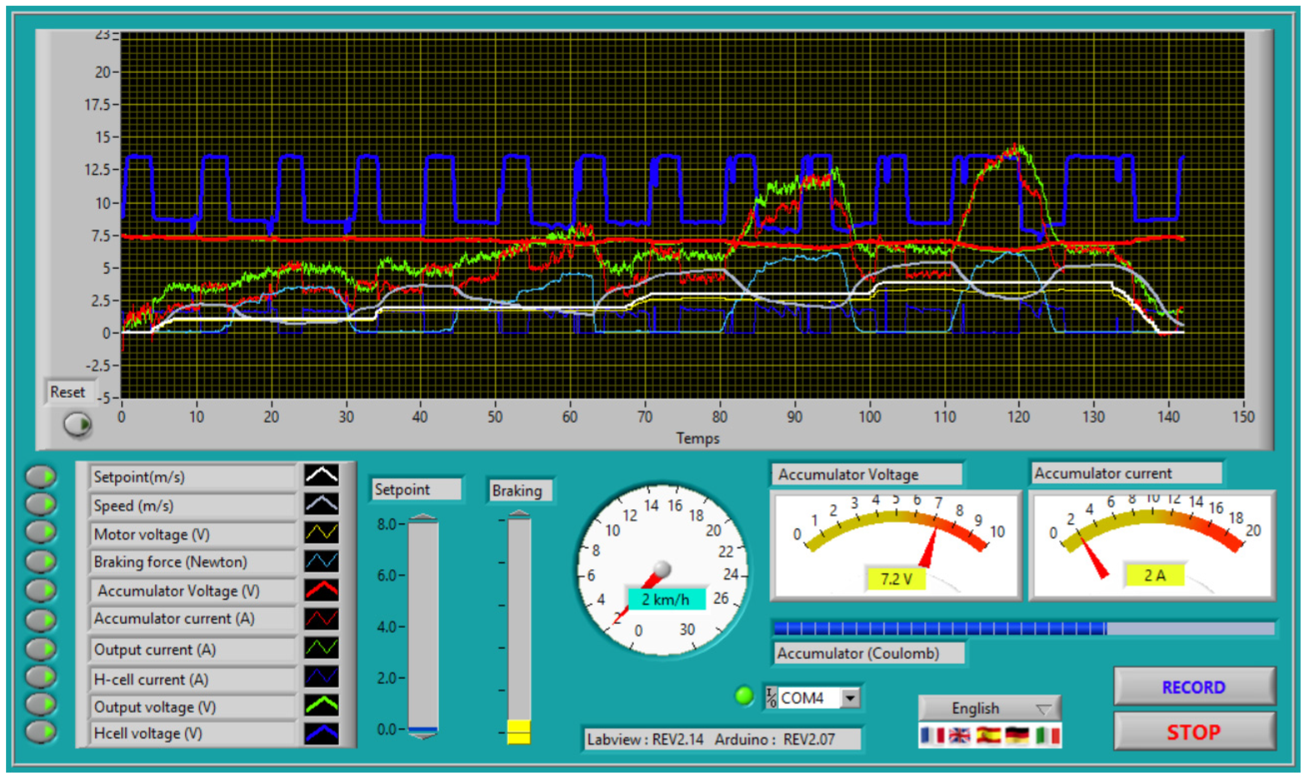Click the I/O icon of COM port selector
This screenshot has height=778, width=1306.
coord(771,698)
